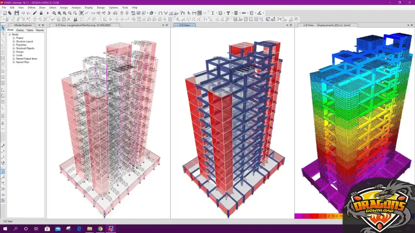Image resolution: width=415 pixels, height=233 pixels.
Task: Click the glasses Object Shrink Toggle icon
Action: (115, 13)
